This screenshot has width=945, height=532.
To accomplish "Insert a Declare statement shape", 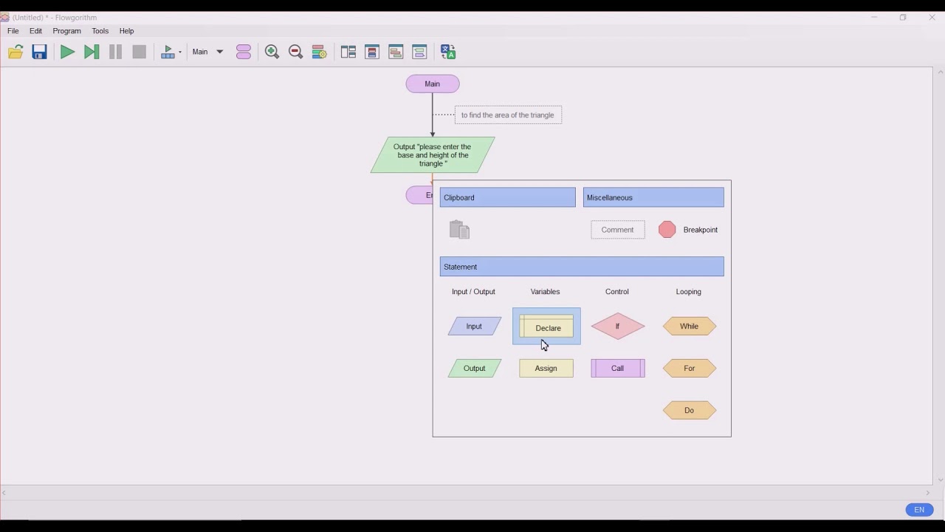I will tap(546, 327).
